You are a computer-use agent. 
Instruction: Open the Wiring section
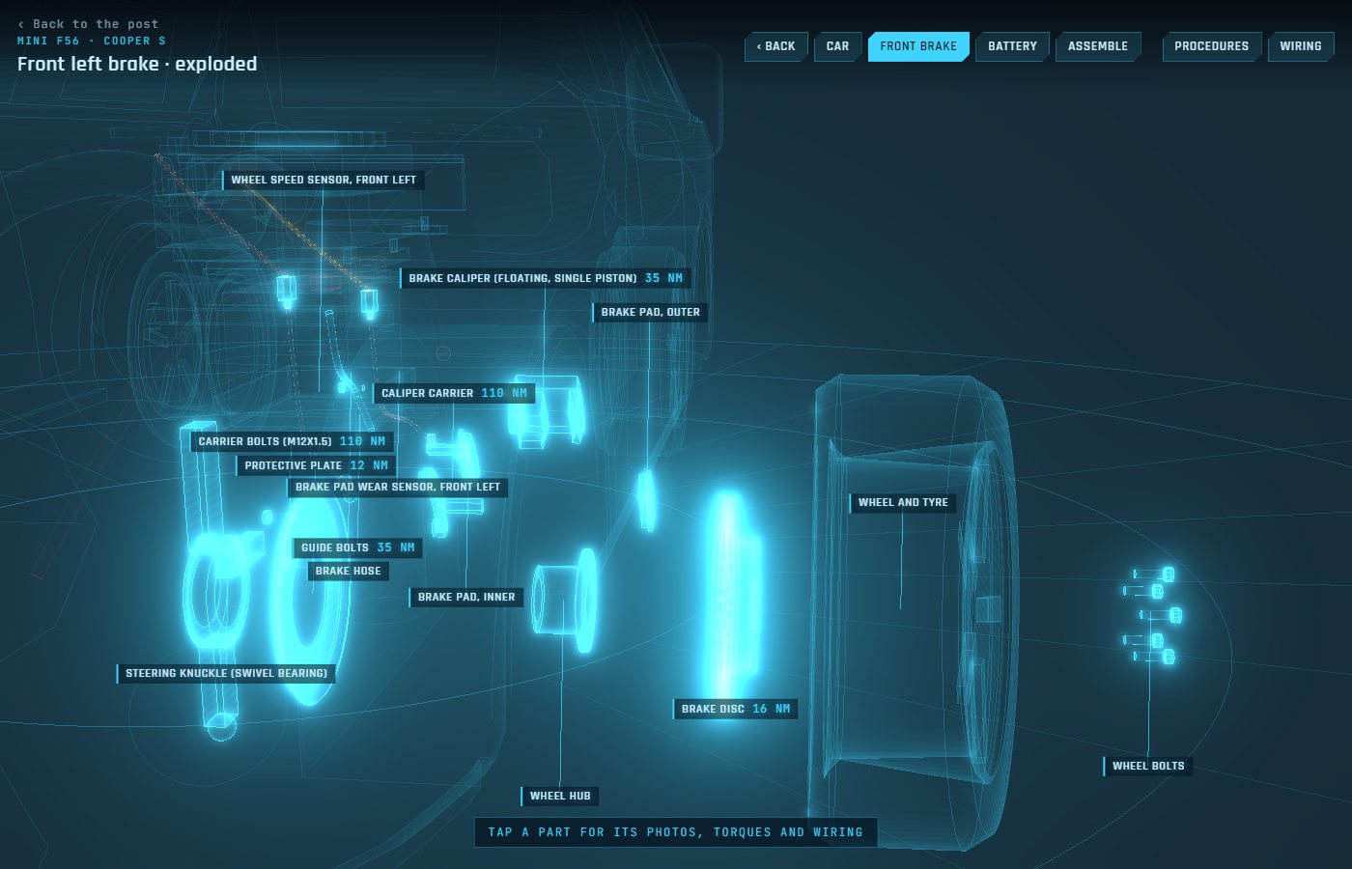coord(1301,46)
